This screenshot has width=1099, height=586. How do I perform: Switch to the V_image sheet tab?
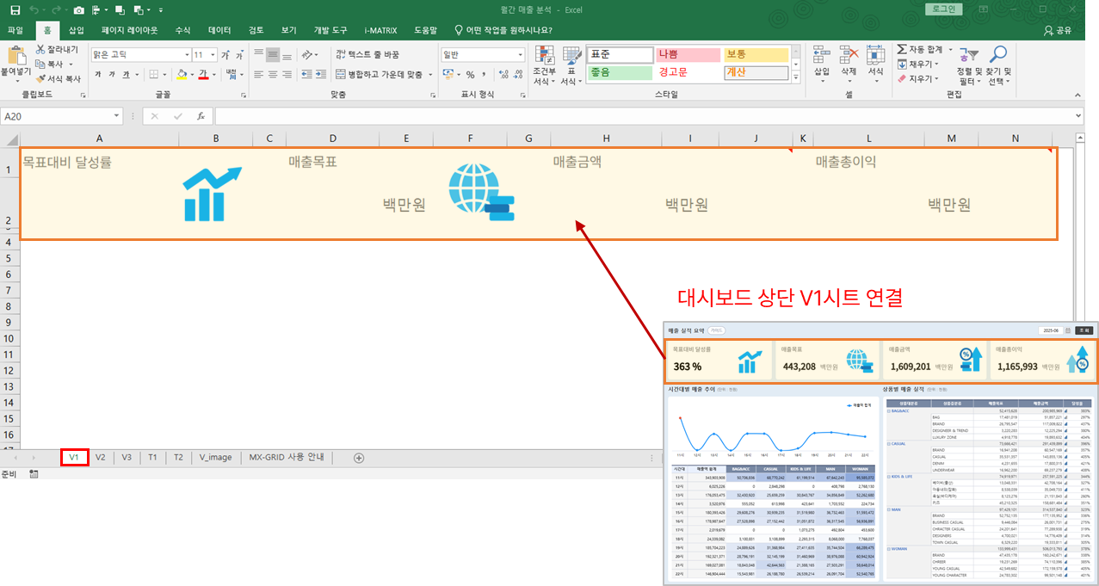[x=215, y=457]
